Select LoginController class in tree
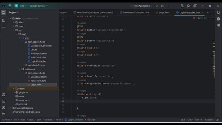This screenshot has height=125, width=222. pos(37,61)
